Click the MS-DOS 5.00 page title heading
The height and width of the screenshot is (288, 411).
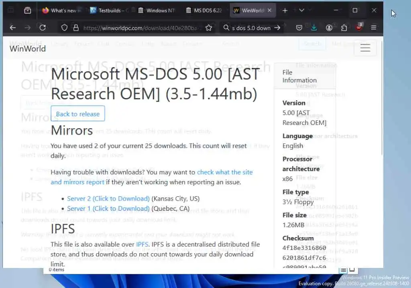click(156, 84)
